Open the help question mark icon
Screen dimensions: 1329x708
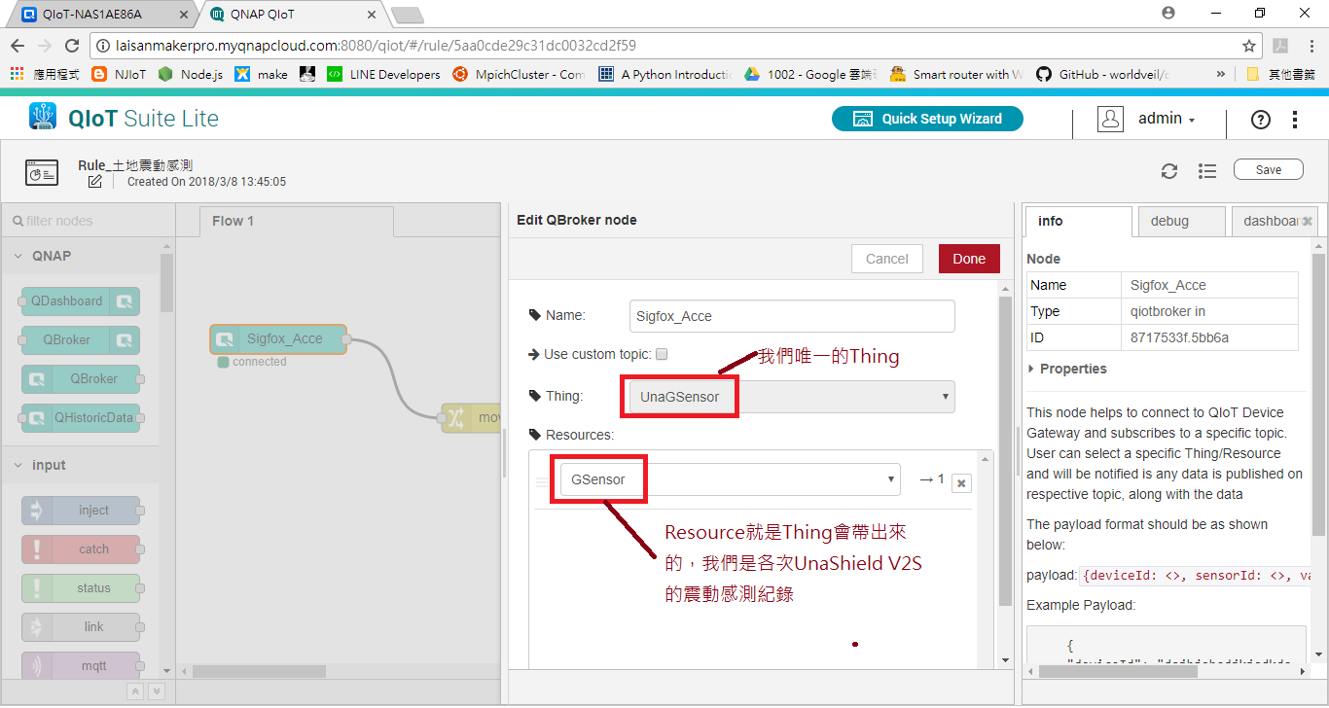[1261, 120]
